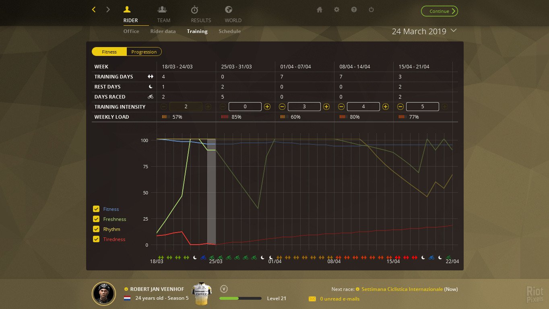Increase training intensity for week 25/03
The height and width of the screenshot is (309, 549).
pos(267,106)
